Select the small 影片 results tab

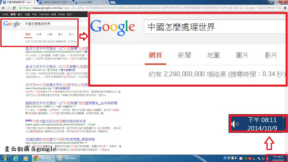pos(71,34)
